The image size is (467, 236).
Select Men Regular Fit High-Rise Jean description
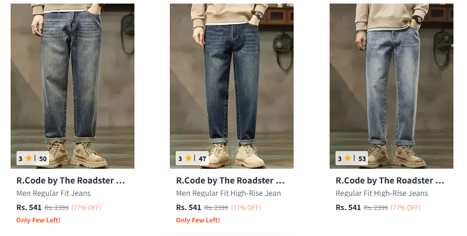228,194
